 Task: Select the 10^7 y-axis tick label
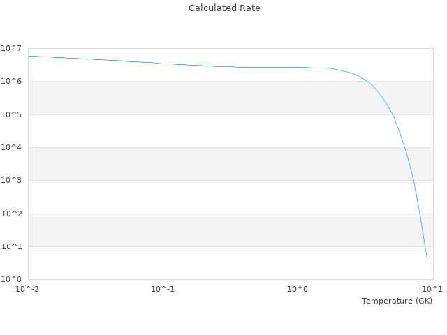tap(10, 48)
